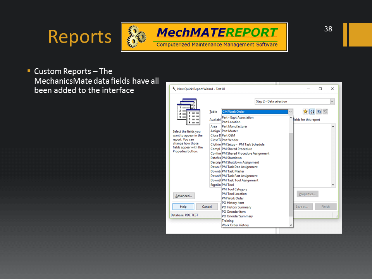This screenshot has width=372, height=279.
Task: Select Part Location table entry
Action: click(255, 122)
